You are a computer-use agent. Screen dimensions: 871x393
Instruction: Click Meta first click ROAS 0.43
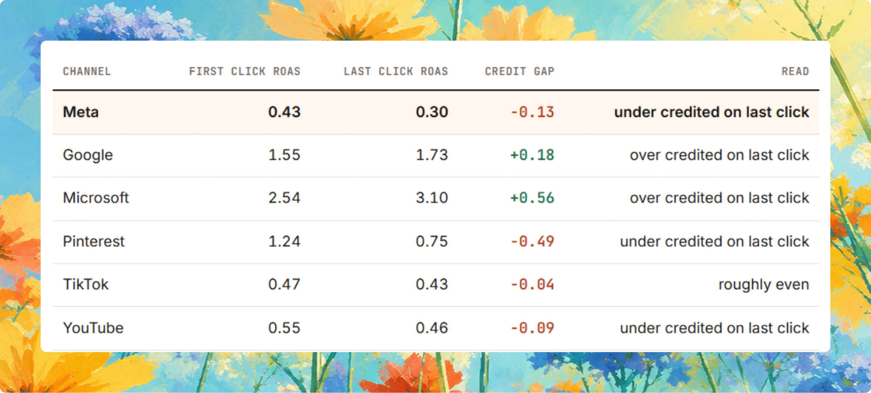click(285, 112)
